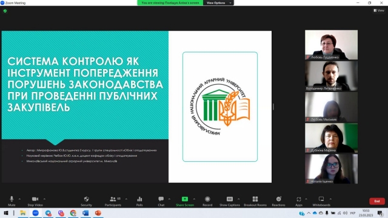This screenshot has height=218, width=388.
Task: Open the Security shield icon
Action: [x=86, y=199]
